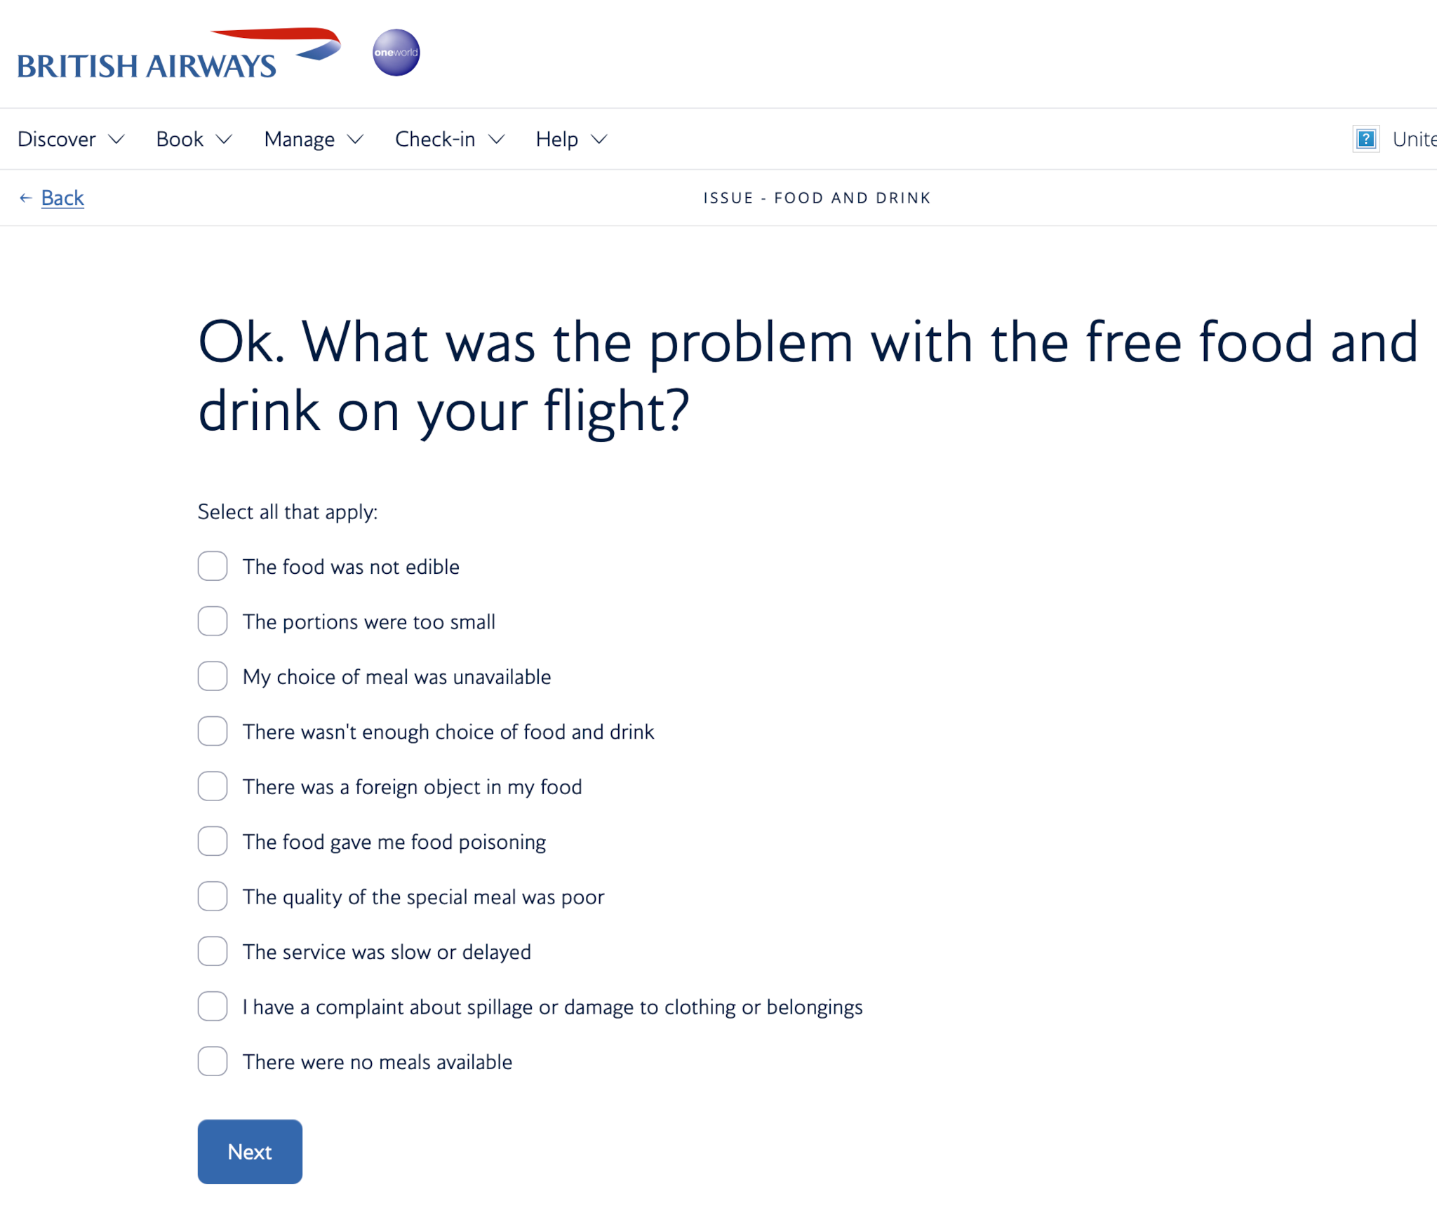Open the Discover menu

coord(56,139)
